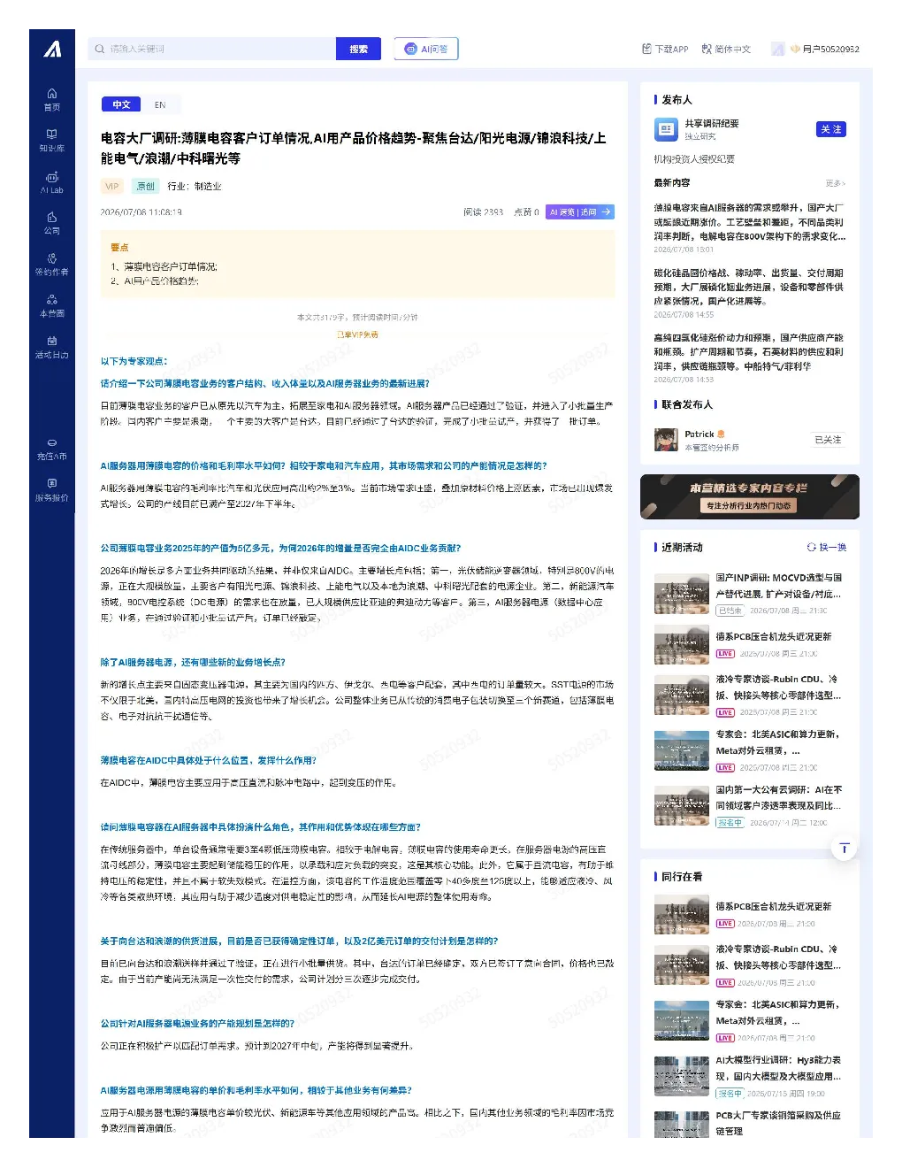Open article 薄膜电容来自AI服务器的需求或攀升
This screenshot has width=902, height=1168.
point(749,222)
